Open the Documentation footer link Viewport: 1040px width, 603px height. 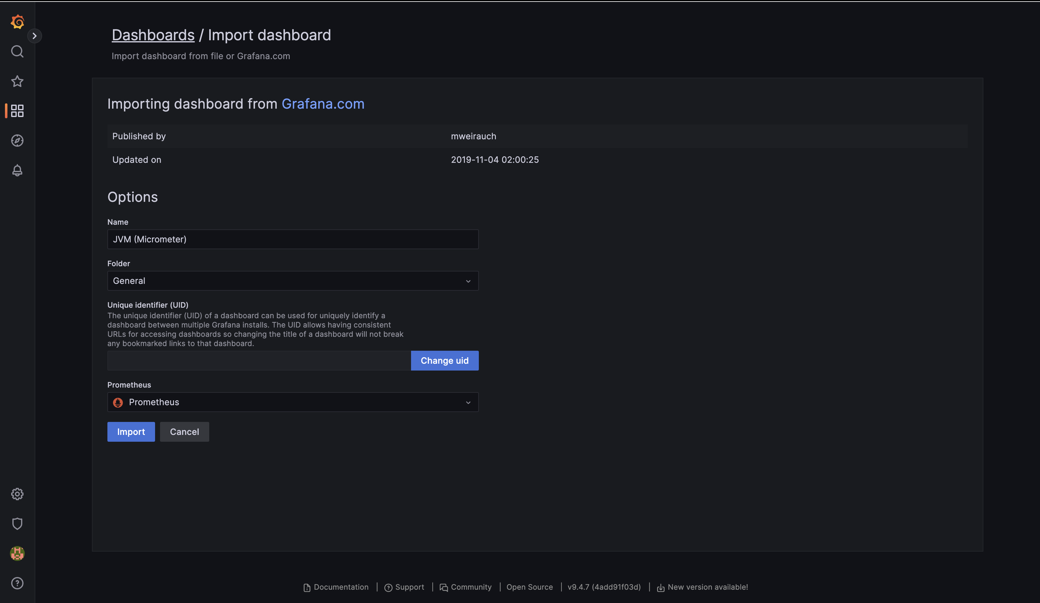tap(340, 587)
